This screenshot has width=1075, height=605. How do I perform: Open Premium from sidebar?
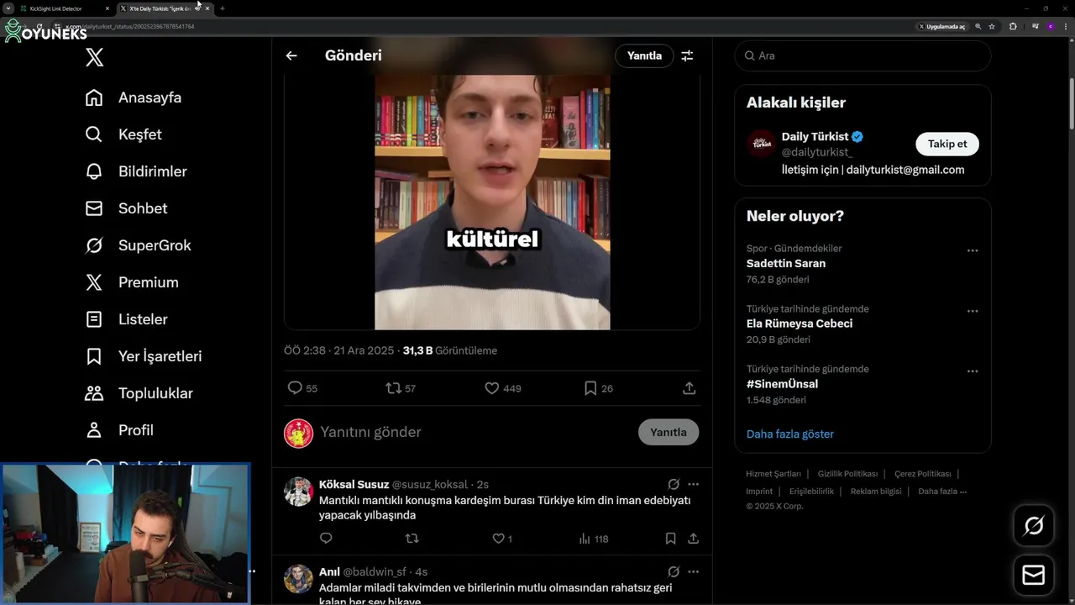(132, 282)
